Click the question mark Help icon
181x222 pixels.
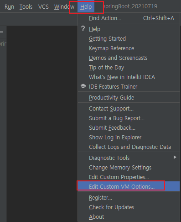click(x=83, y=29)
